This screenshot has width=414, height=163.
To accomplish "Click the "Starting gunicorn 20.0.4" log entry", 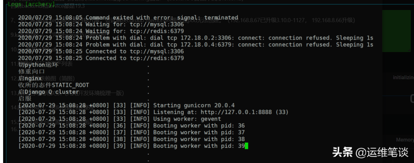I will pyautogui.click(x=194, y=105).
